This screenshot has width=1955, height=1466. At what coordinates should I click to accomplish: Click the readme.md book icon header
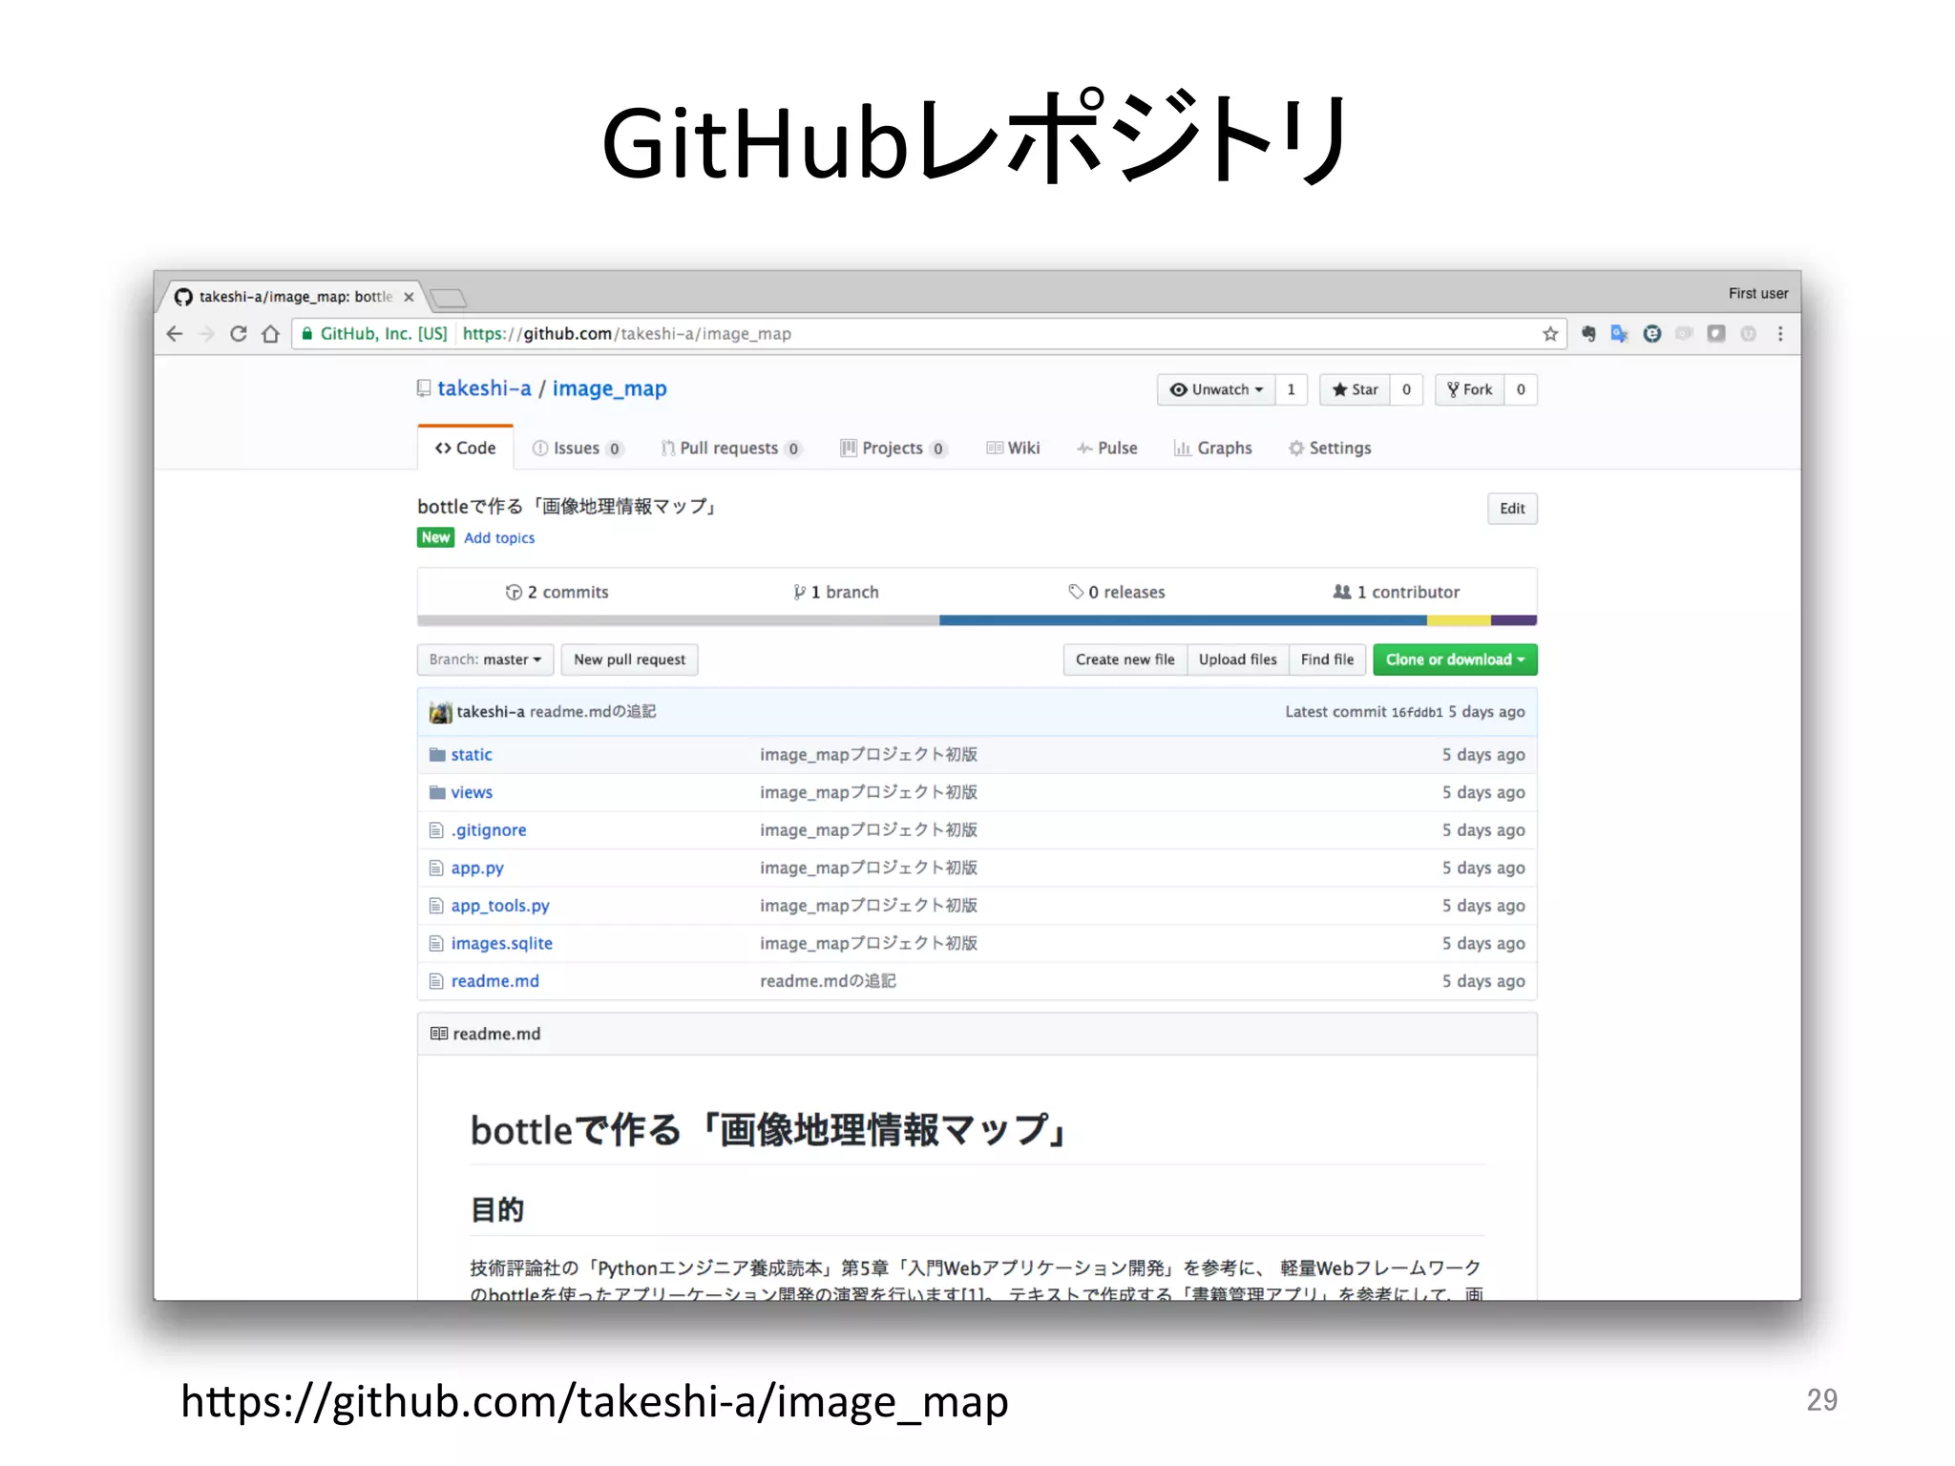439,1034
